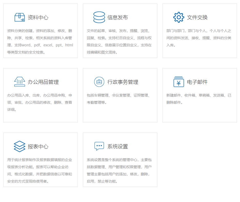
Task: Click the 系统设置 description about 用户管理
Action: (x=119, y=171)
